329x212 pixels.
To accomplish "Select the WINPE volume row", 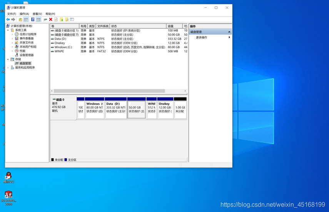I will click(119, 51).
